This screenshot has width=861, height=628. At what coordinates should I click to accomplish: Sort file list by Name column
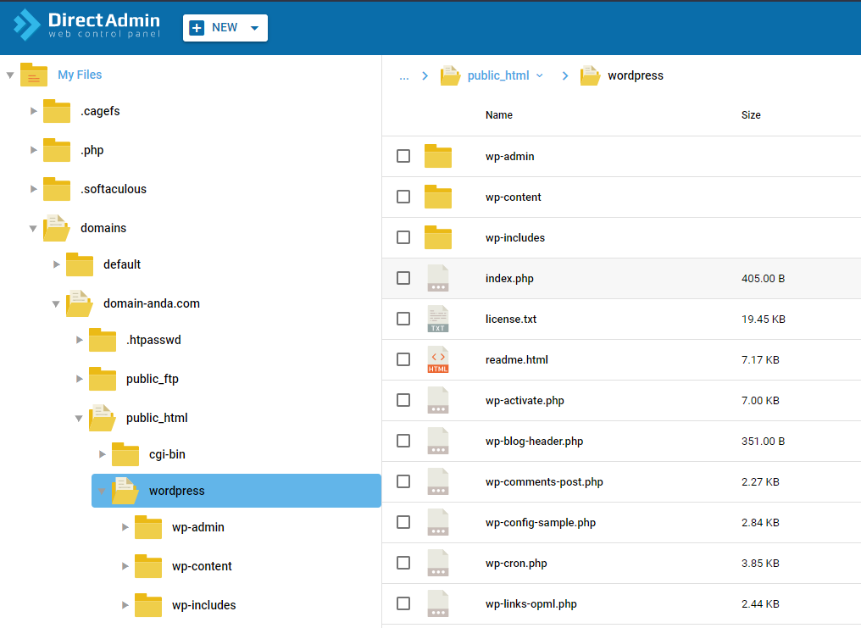click(x=499, y=114)
